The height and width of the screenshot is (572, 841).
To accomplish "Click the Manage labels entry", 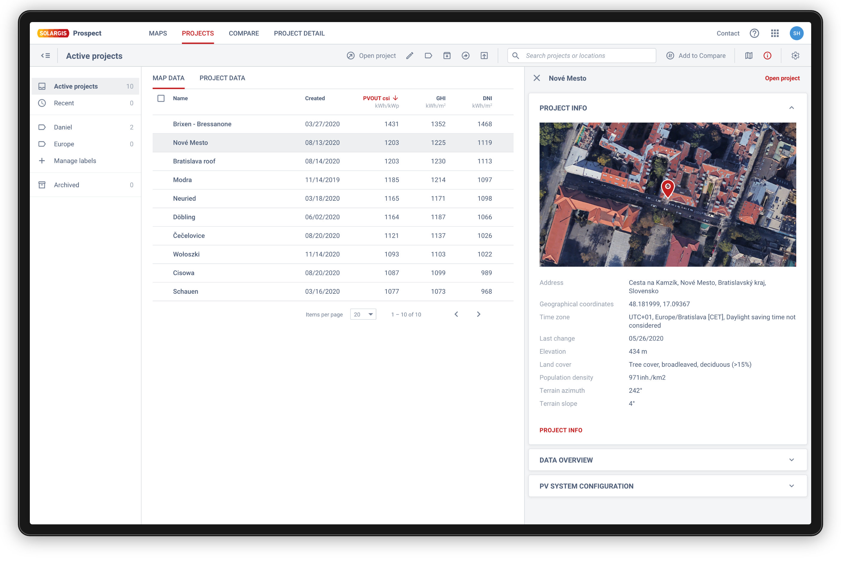I will coord(75,161).
